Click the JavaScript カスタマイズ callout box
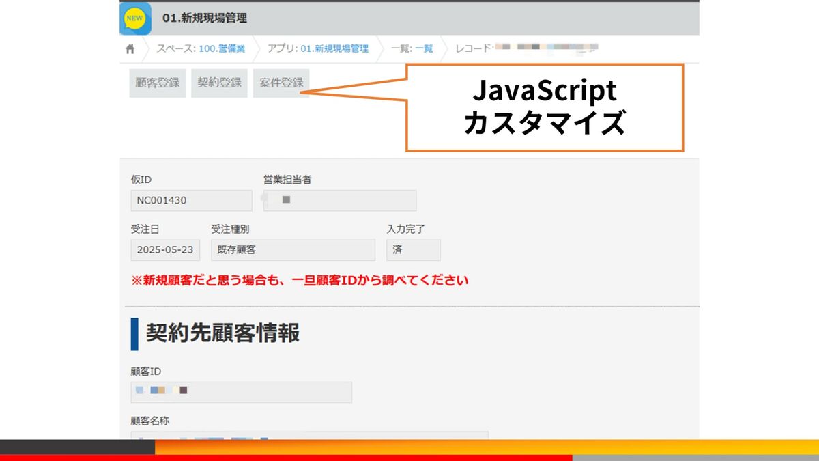The height and width of the screenshot is (461, 819). tap(544, 108)
